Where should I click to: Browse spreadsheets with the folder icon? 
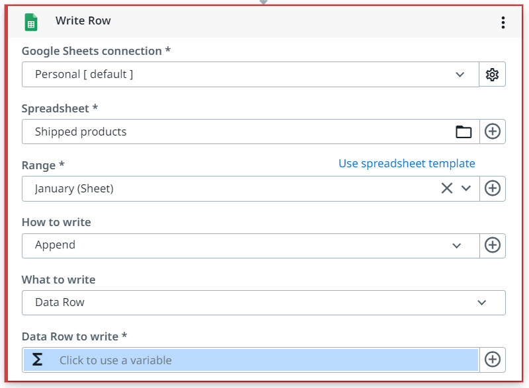[x=464, y=132]
